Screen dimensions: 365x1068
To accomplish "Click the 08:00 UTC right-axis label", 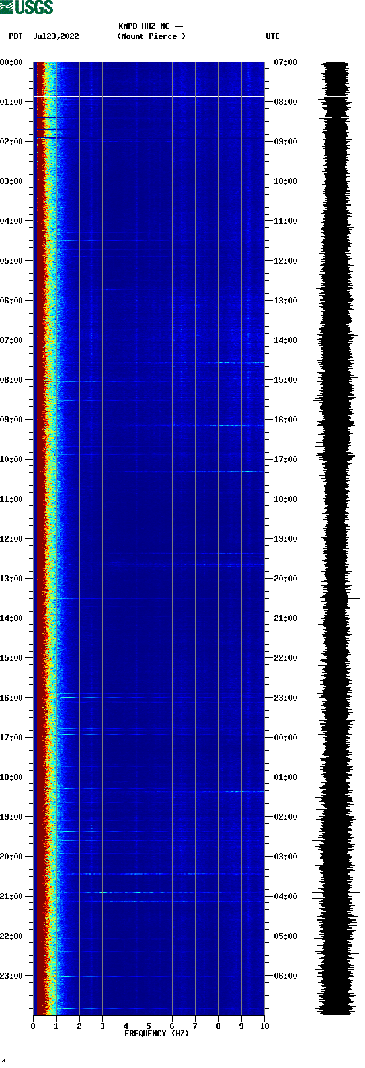I will [286, 102].
